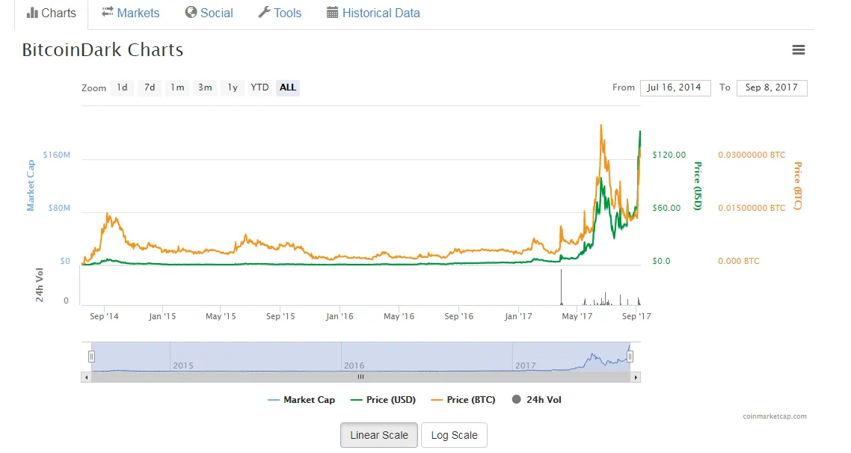Viewport: 851px width, 453px height.
Task: Click the 0.000 BTC axis label
Action: 739,261
